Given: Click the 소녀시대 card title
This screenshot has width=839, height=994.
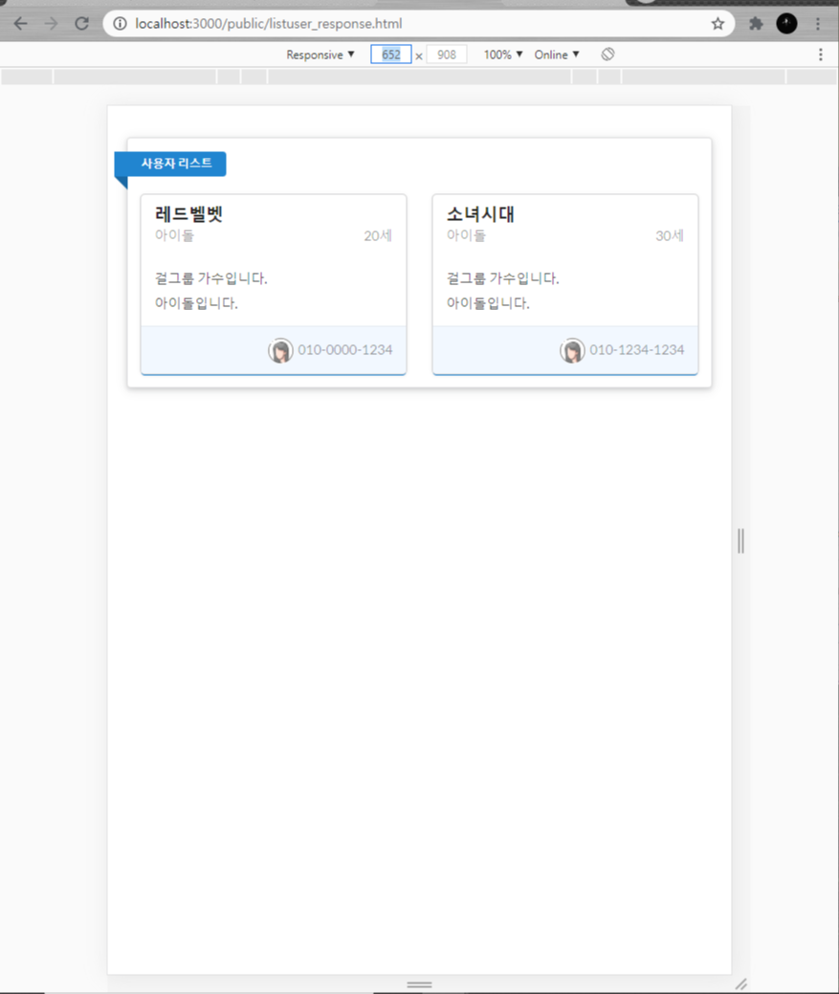Looking at the screenshot, I should point(480,214).
